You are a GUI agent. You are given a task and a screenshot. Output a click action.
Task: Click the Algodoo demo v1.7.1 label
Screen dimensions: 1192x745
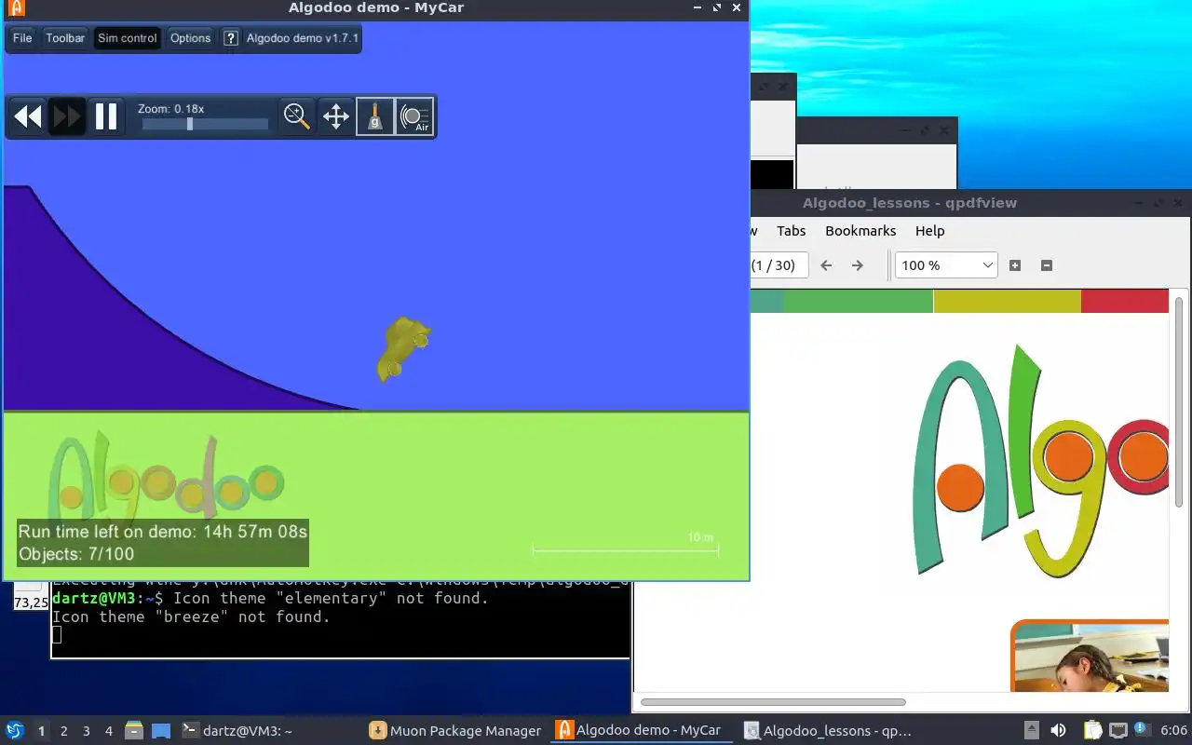coord(303,38)
